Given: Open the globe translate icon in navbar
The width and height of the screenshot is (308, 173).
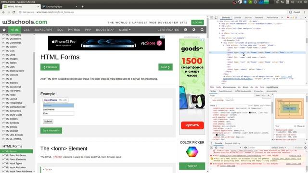Looking at the screenshot, I should [x=193, y=30].
